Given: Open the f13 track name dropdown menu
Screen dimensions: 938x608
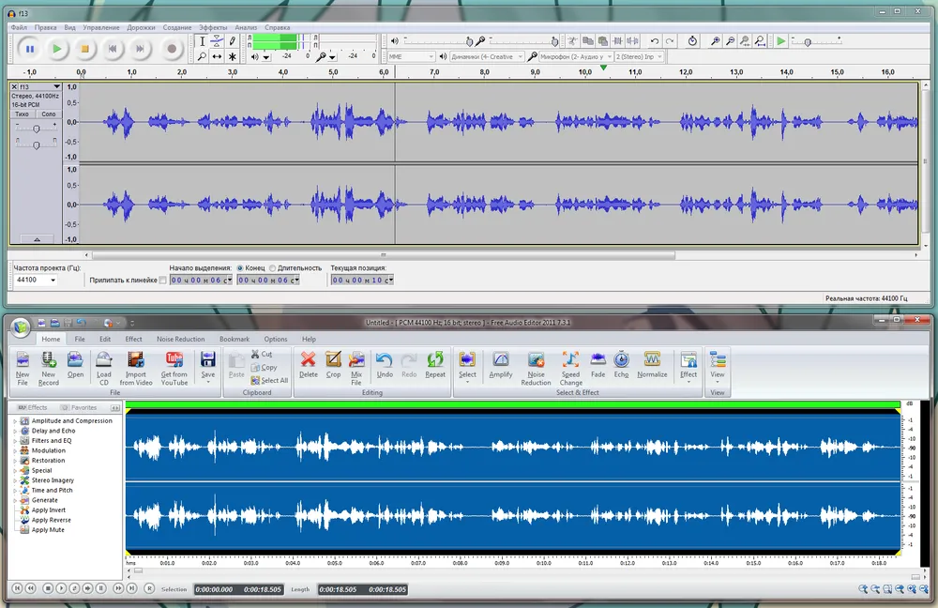Looking at the screenshot, I should click(57, 86).
